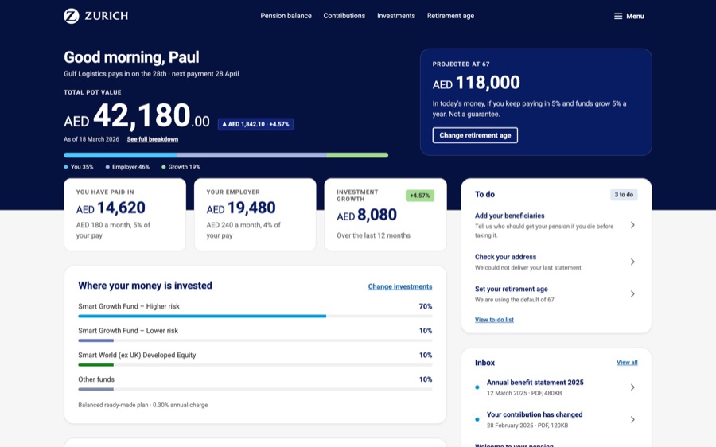
Task: Click Change retirement age button
Action: [475, 135]
